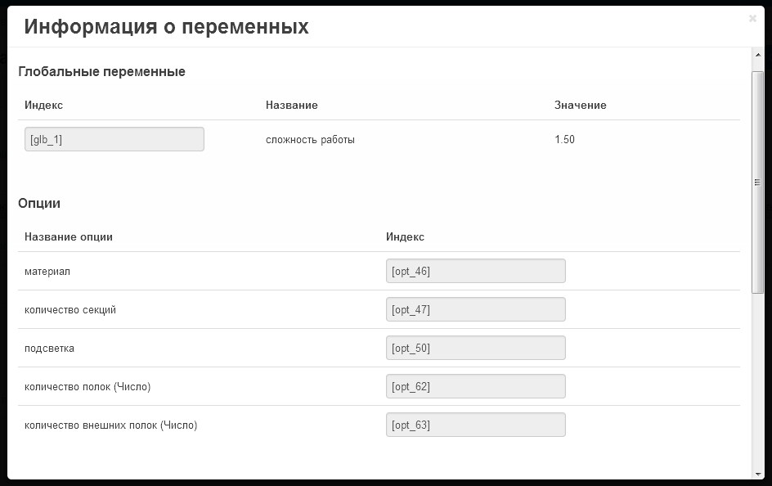772x486 pixels.
Task: Click the 'количество секций' option name
Action: pyautogui.click(x=70, y=310)
